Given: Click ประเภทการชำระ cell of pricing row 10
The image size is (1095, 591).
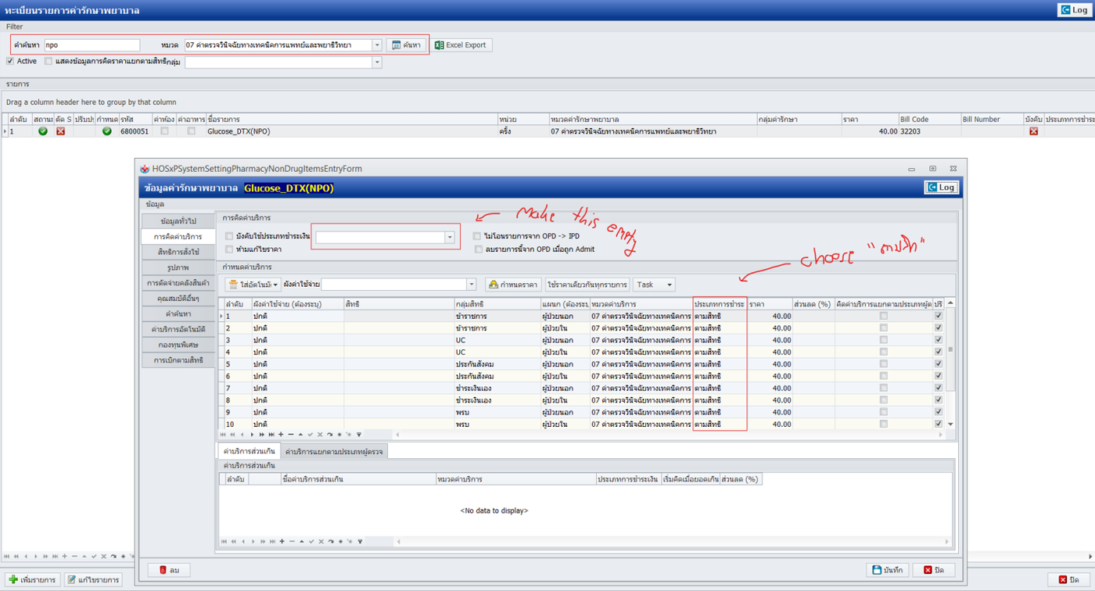Looking at the screenshot, I should click(x=720, y=424).
